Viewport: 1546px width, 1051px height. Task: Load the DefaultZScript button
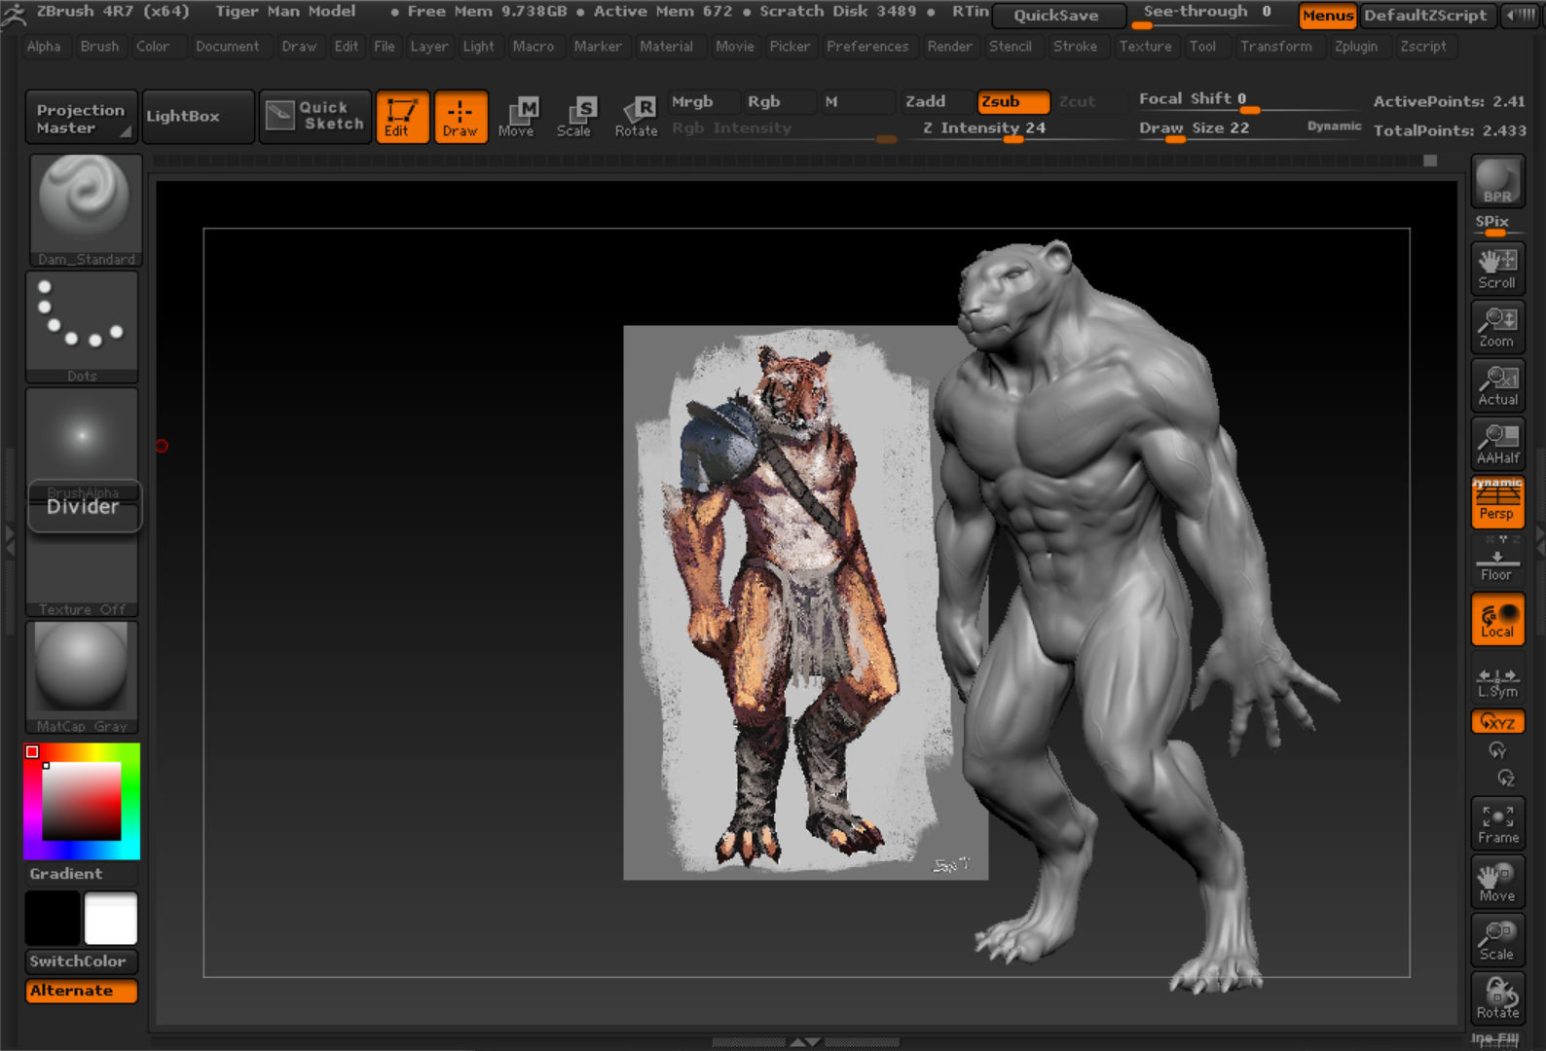1426,16
